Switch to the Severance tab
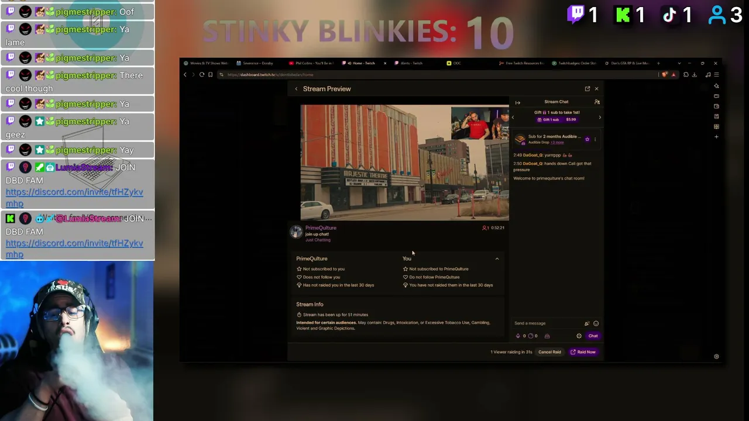 coord(257,63)
